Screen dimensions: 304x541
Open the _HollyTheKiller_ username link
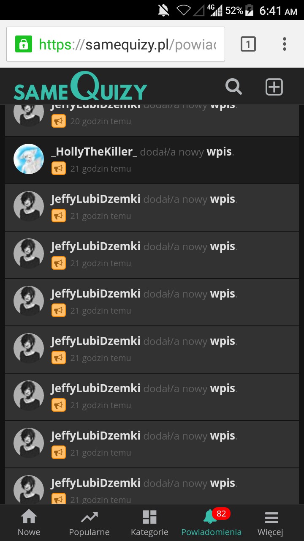[94, 152]
